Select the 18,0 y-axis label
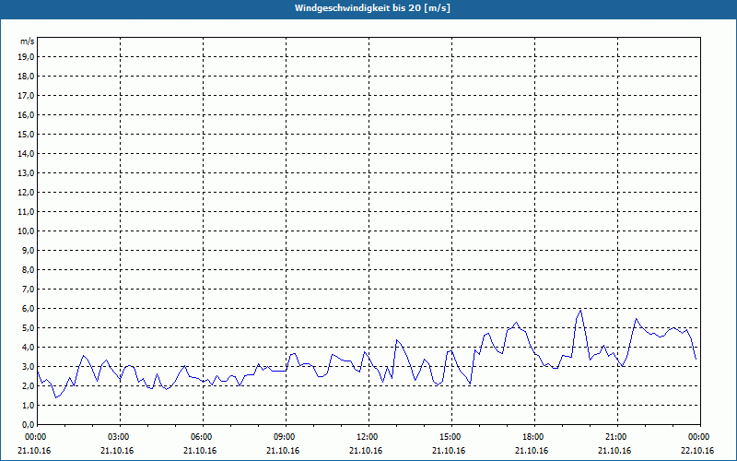The height and width of the screenshot is (461, 737). [27, 77]
